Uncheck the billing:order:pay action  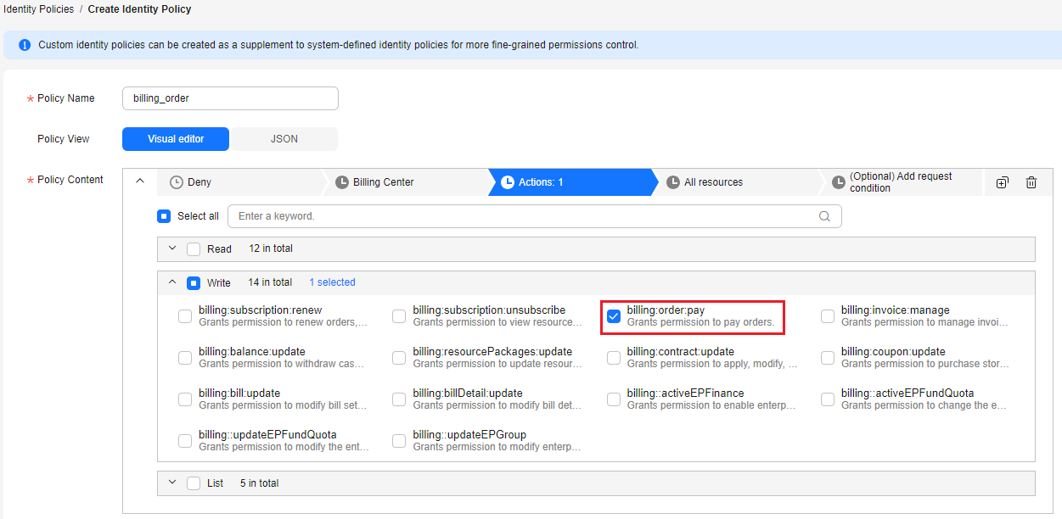614,316
